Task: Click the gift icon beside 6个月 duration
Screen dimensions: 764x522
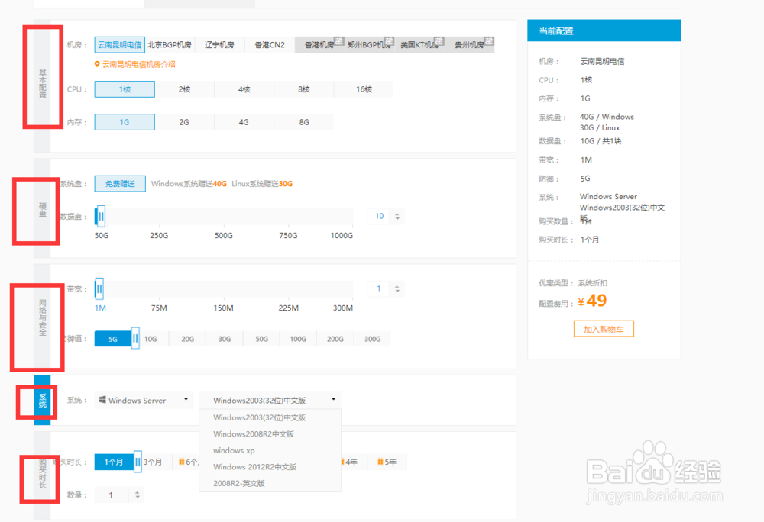Action: (183, 462)
